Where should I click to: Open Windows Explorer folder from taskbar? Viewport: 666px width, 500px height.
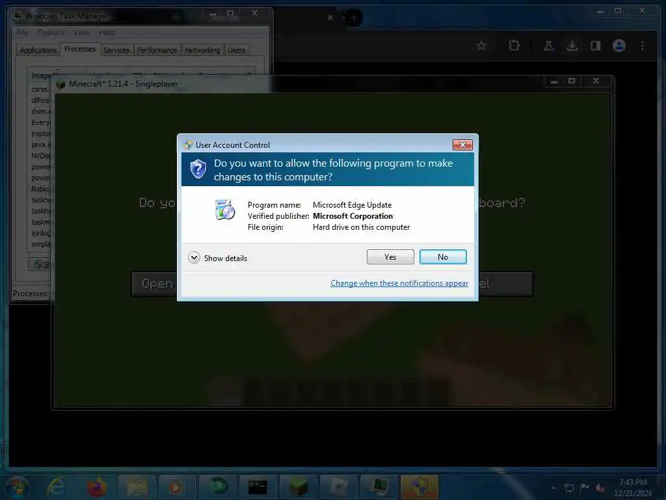coord(137,487)
